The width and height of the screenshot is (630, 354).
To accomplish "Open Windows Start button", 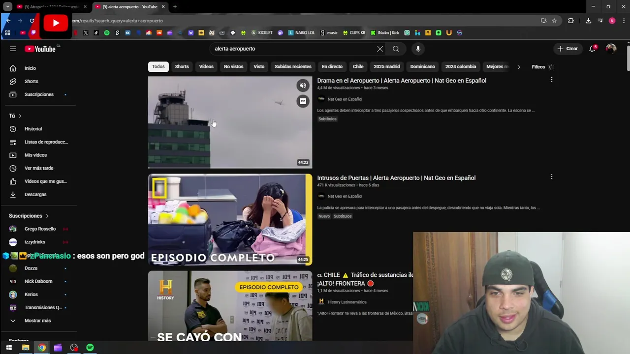I will (x=9, y=348).
